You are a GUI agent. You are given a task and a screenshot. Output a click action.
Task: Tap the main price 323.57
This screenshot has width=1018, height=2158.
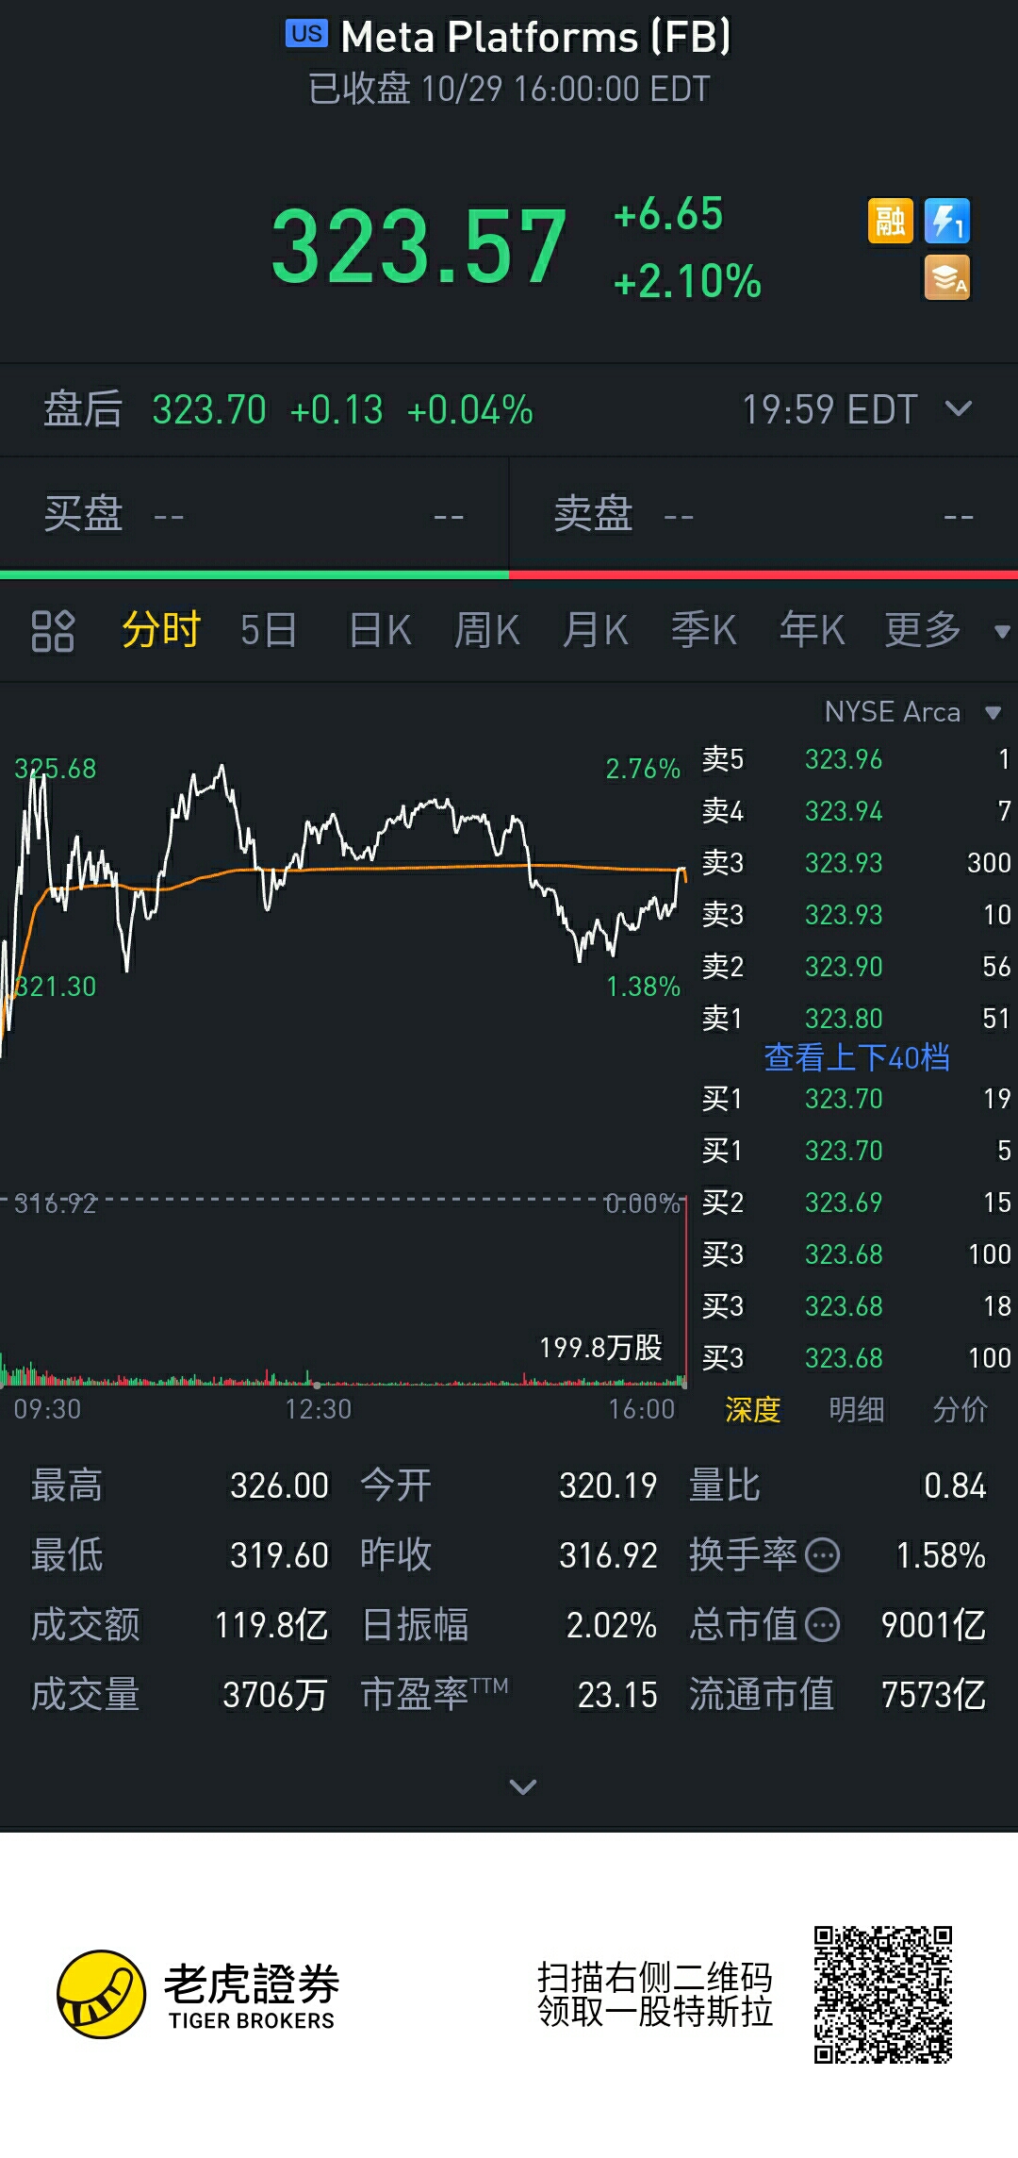[419, 247]
